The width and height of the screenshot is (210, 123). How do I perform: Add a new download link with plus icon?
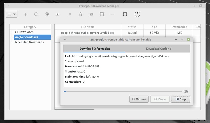[25, 14]
